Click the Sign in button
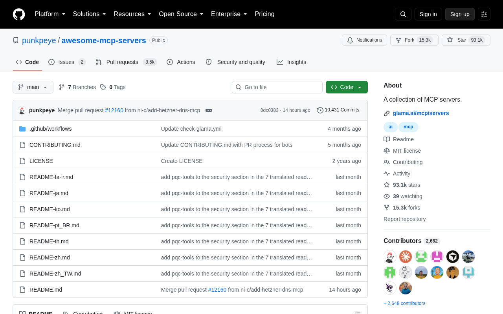503x314 pixels. [428, 14]
